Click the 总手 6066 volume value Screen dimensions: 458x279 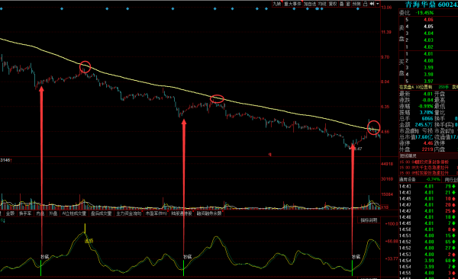tap(427, 118)
